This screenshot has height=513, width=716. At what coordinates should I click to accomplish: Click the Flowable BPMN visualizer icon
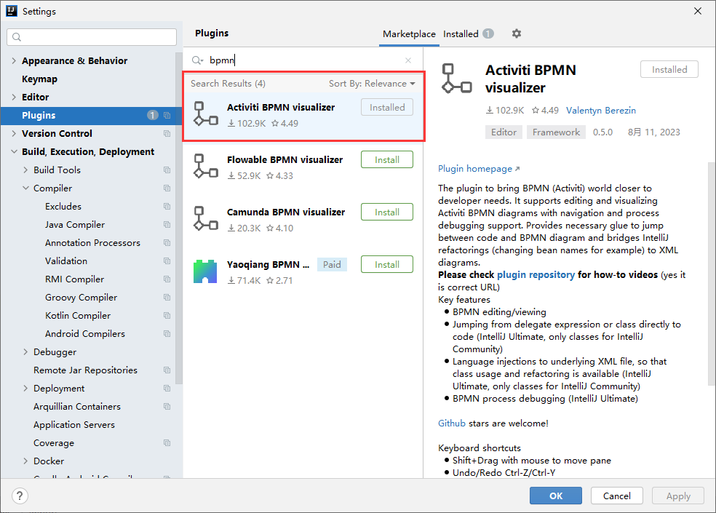coord(205,167)
